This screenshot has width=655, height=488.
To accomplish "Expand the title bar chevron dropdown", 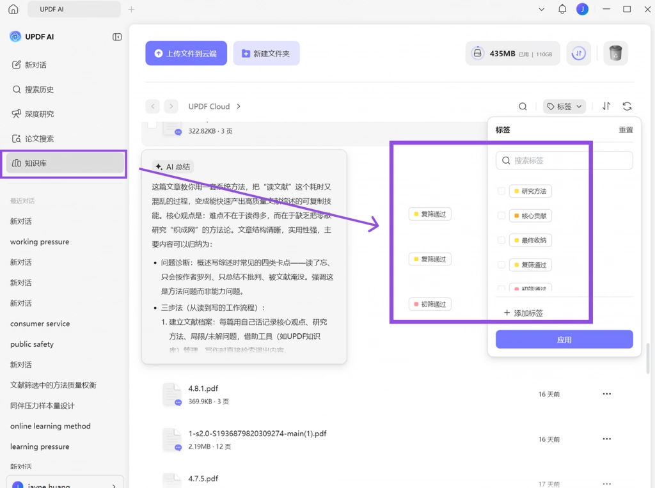I will coord(541,9).
